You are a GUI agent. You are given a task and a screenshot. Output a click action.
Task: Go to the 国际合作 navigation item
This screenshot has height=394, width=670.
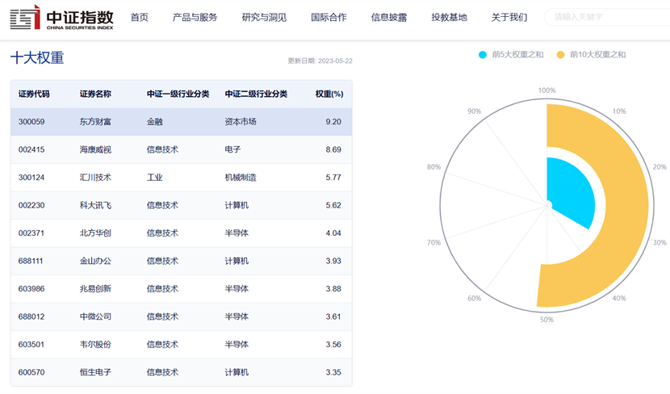pos(329,18)
